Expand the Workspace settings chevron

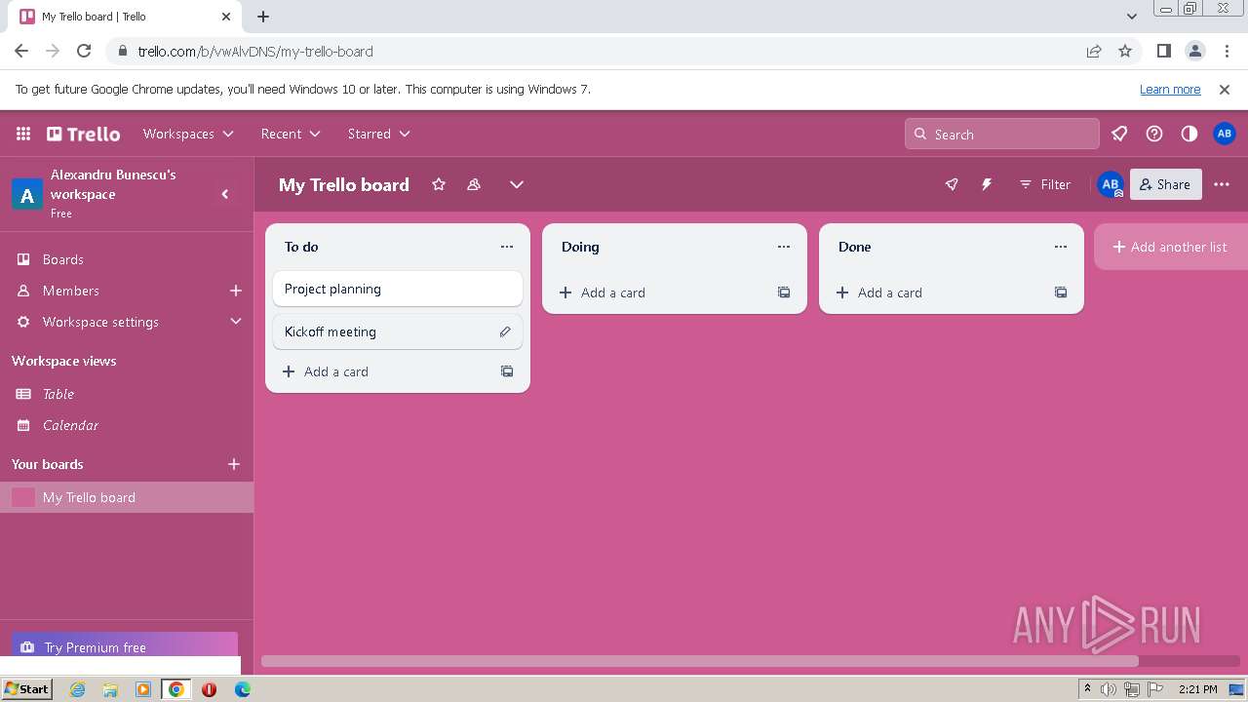tap(235, 322)
